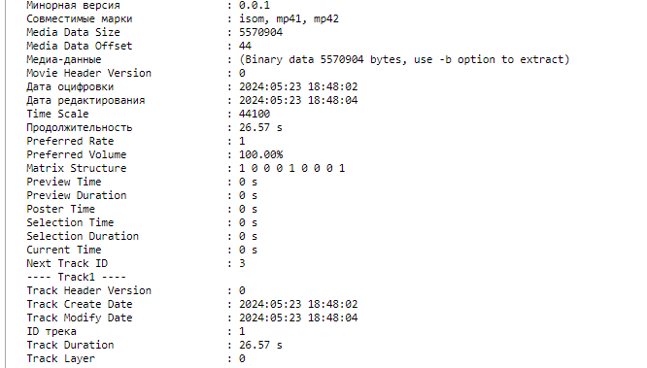Select the 'Совместимые марки' label
The height and width of the screenshot is (368, 647).
[x=80, y=19]
